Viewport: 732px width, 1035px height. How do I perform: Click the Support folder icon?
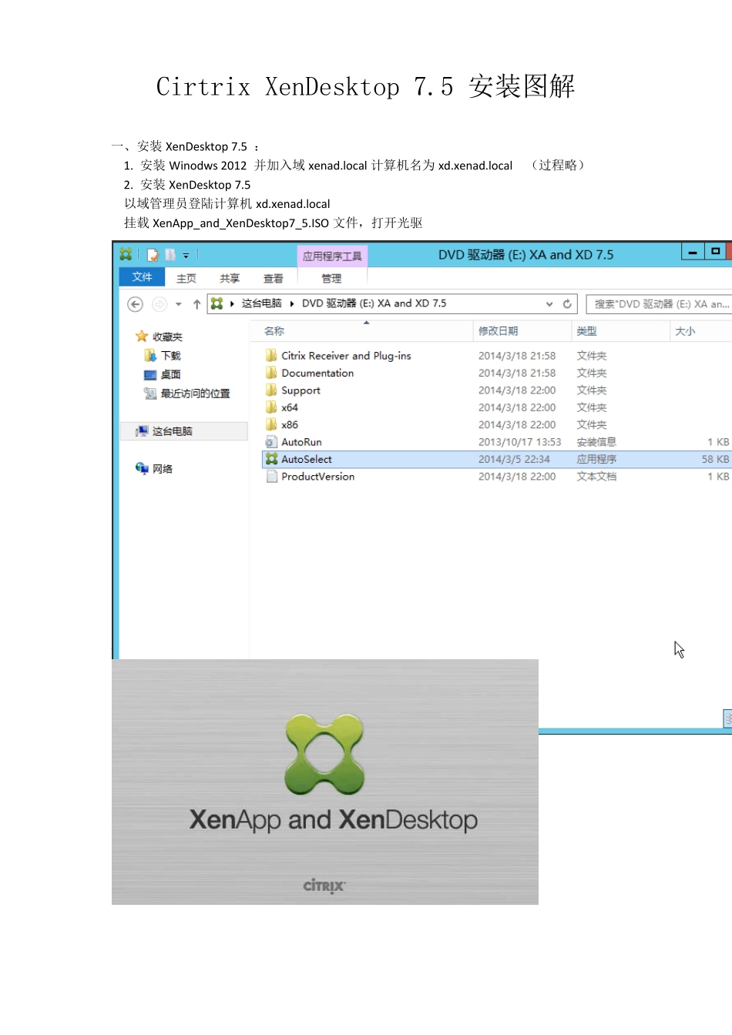click(x=271, y=390)
